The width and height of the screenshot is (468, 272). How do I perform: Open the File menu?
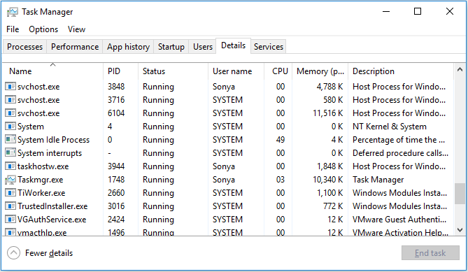pyautogui.click(x=13, y=29)
